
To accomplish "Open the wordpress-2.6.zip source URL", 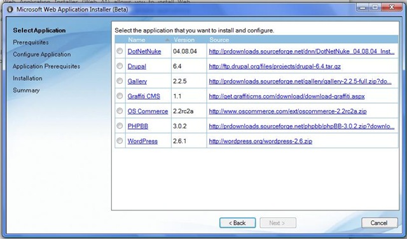I will tap(261, 141).
